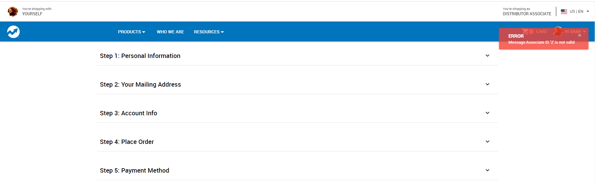The width and height of the screenshot is (595, 186).
Task: Open the Resources dropdown menu
Action: point(209,32)
